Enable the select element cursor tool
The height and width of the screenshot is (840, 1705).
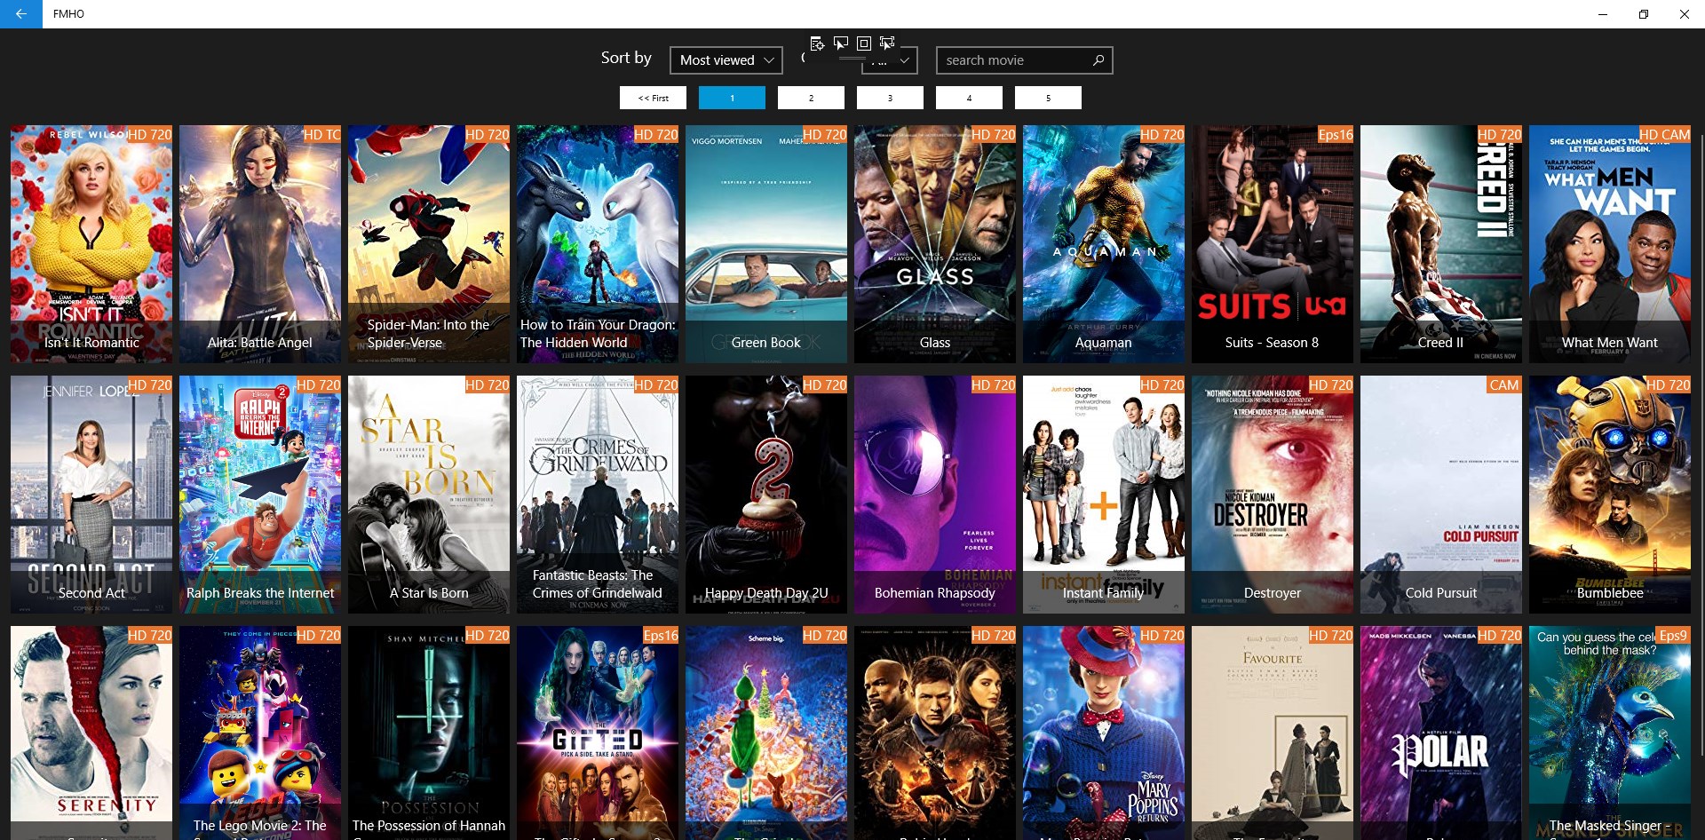pos(840,44)
